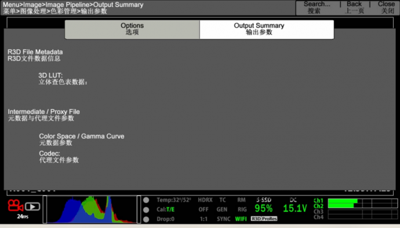The height and width of the screenshot is (228, 400).
Task: Click the Ch2 audio level bar
Action: 362,205
